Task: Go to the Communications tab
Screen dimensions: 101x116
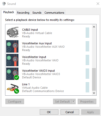Action: (54, 13)
